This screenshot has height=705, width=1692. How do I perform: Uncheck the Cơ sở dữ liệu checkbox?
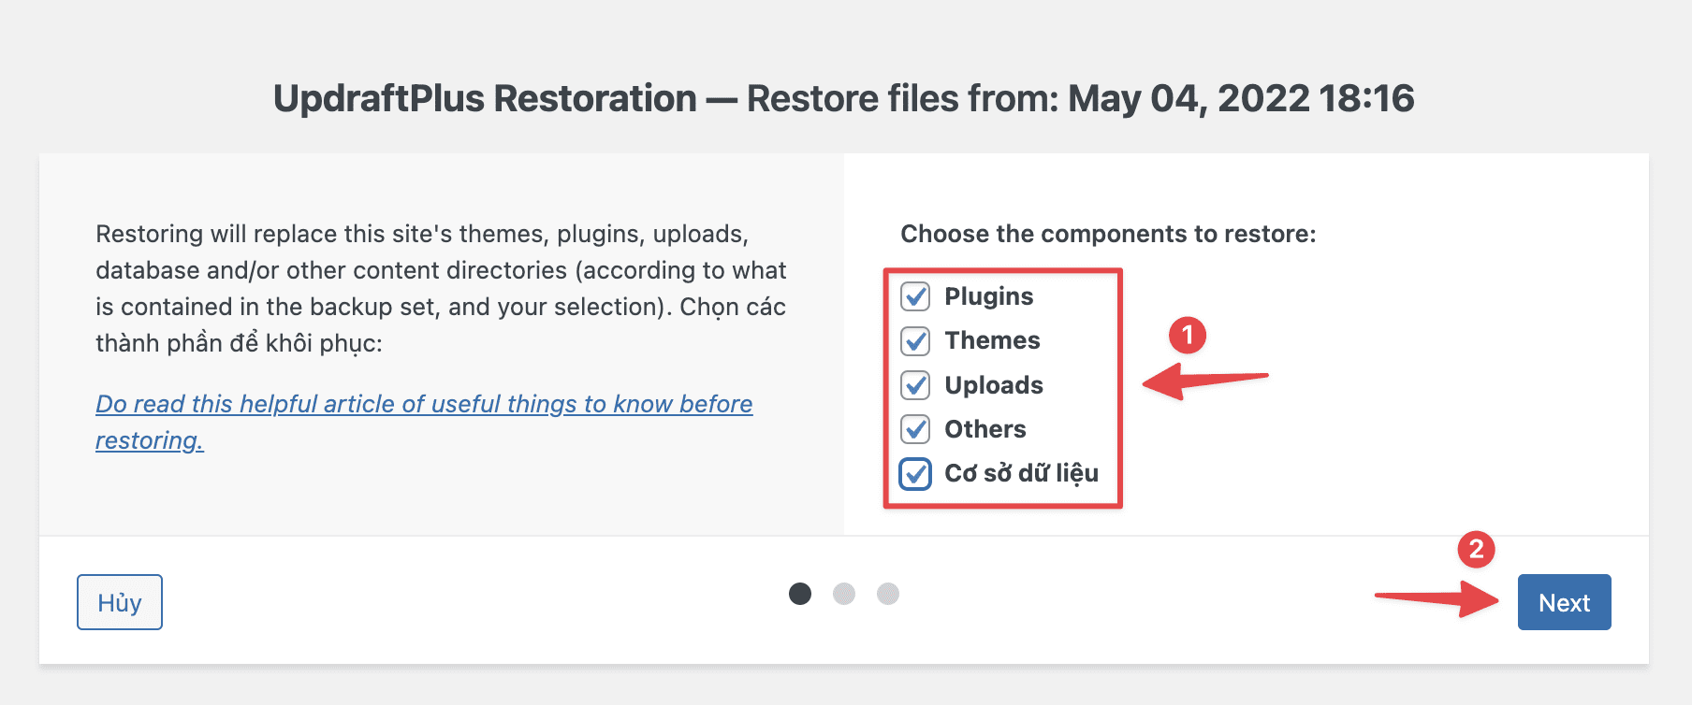pyautogui.click(x=915, y=473)
